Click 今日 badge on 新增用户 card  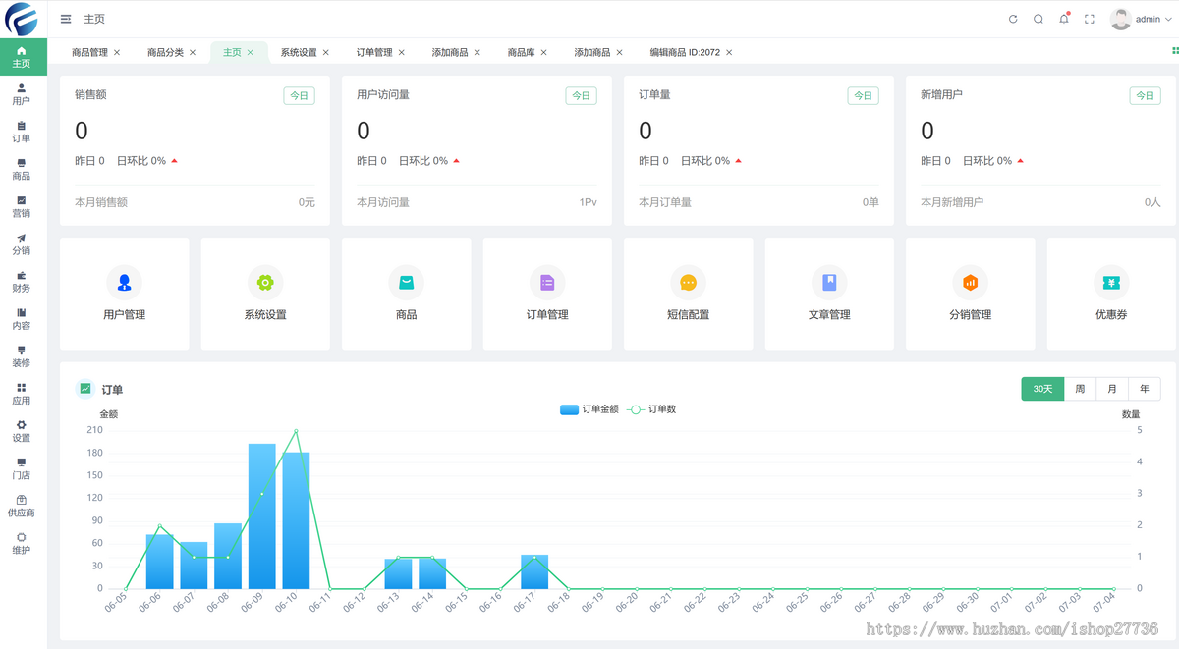[x=1145, y=95]
